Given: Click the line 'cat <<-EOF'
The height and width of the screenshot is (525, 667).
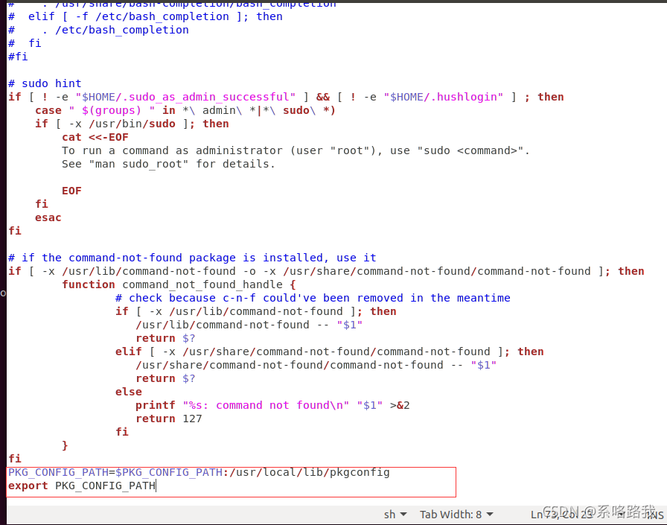Looking at the screenshot, I should click(x=95, y=137).
